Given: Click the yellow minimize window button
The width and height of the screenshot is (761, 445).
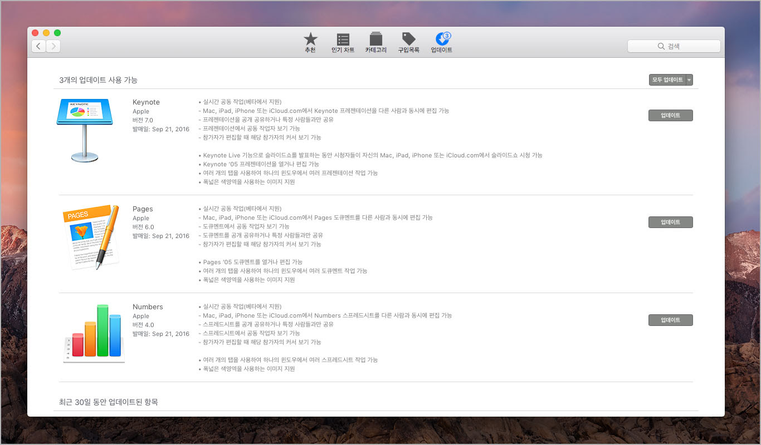Looking at the screenshot, I should coord(46,33).
